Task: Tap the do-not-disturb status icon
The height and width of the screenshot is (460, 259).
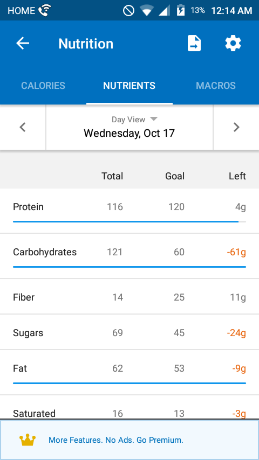Action: [x=128, y=11]
